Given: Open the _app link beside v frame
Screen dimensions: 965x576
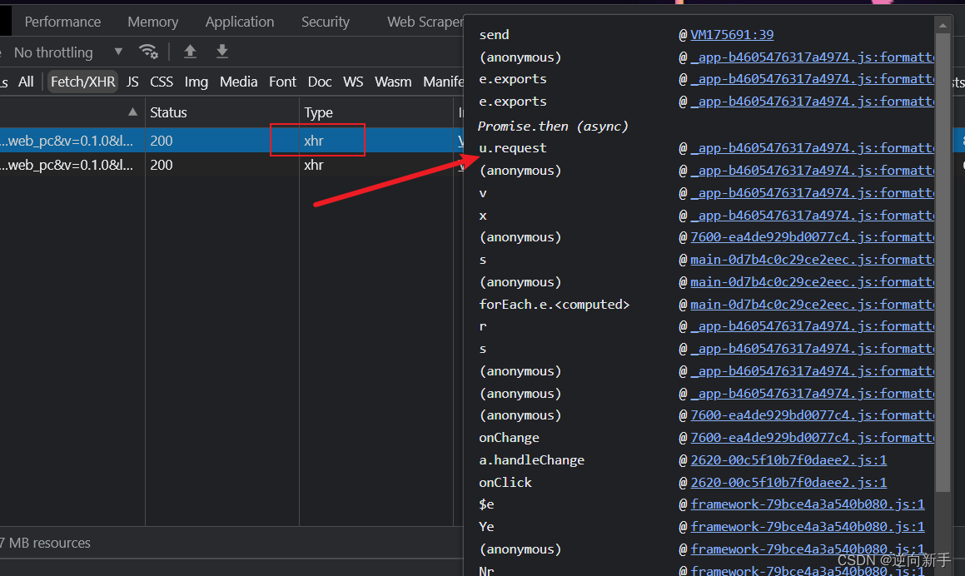Looking at the screenshot, I should pyautogui.click(x=812, y=192).
